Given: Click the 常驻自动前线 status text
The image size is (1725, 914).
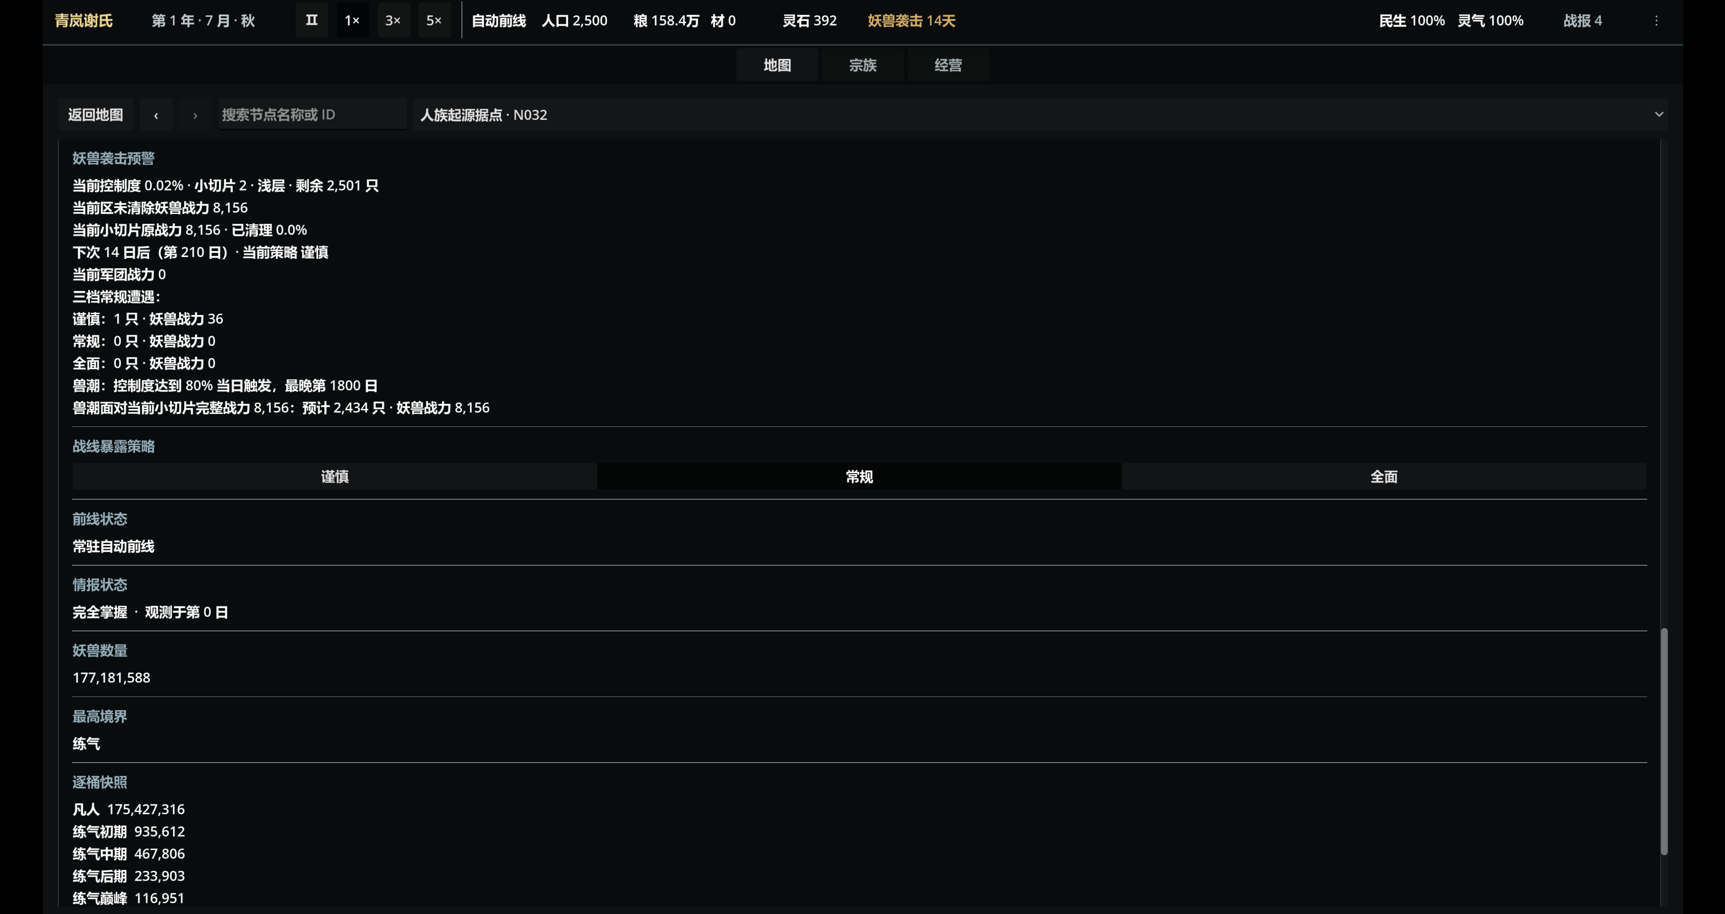Looking at the screenshot, I should pyautogui.click(x=113, y=546).
